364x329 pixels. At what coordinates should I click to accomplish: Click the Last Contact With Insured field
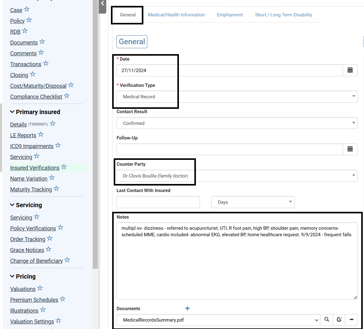point(158,202)
